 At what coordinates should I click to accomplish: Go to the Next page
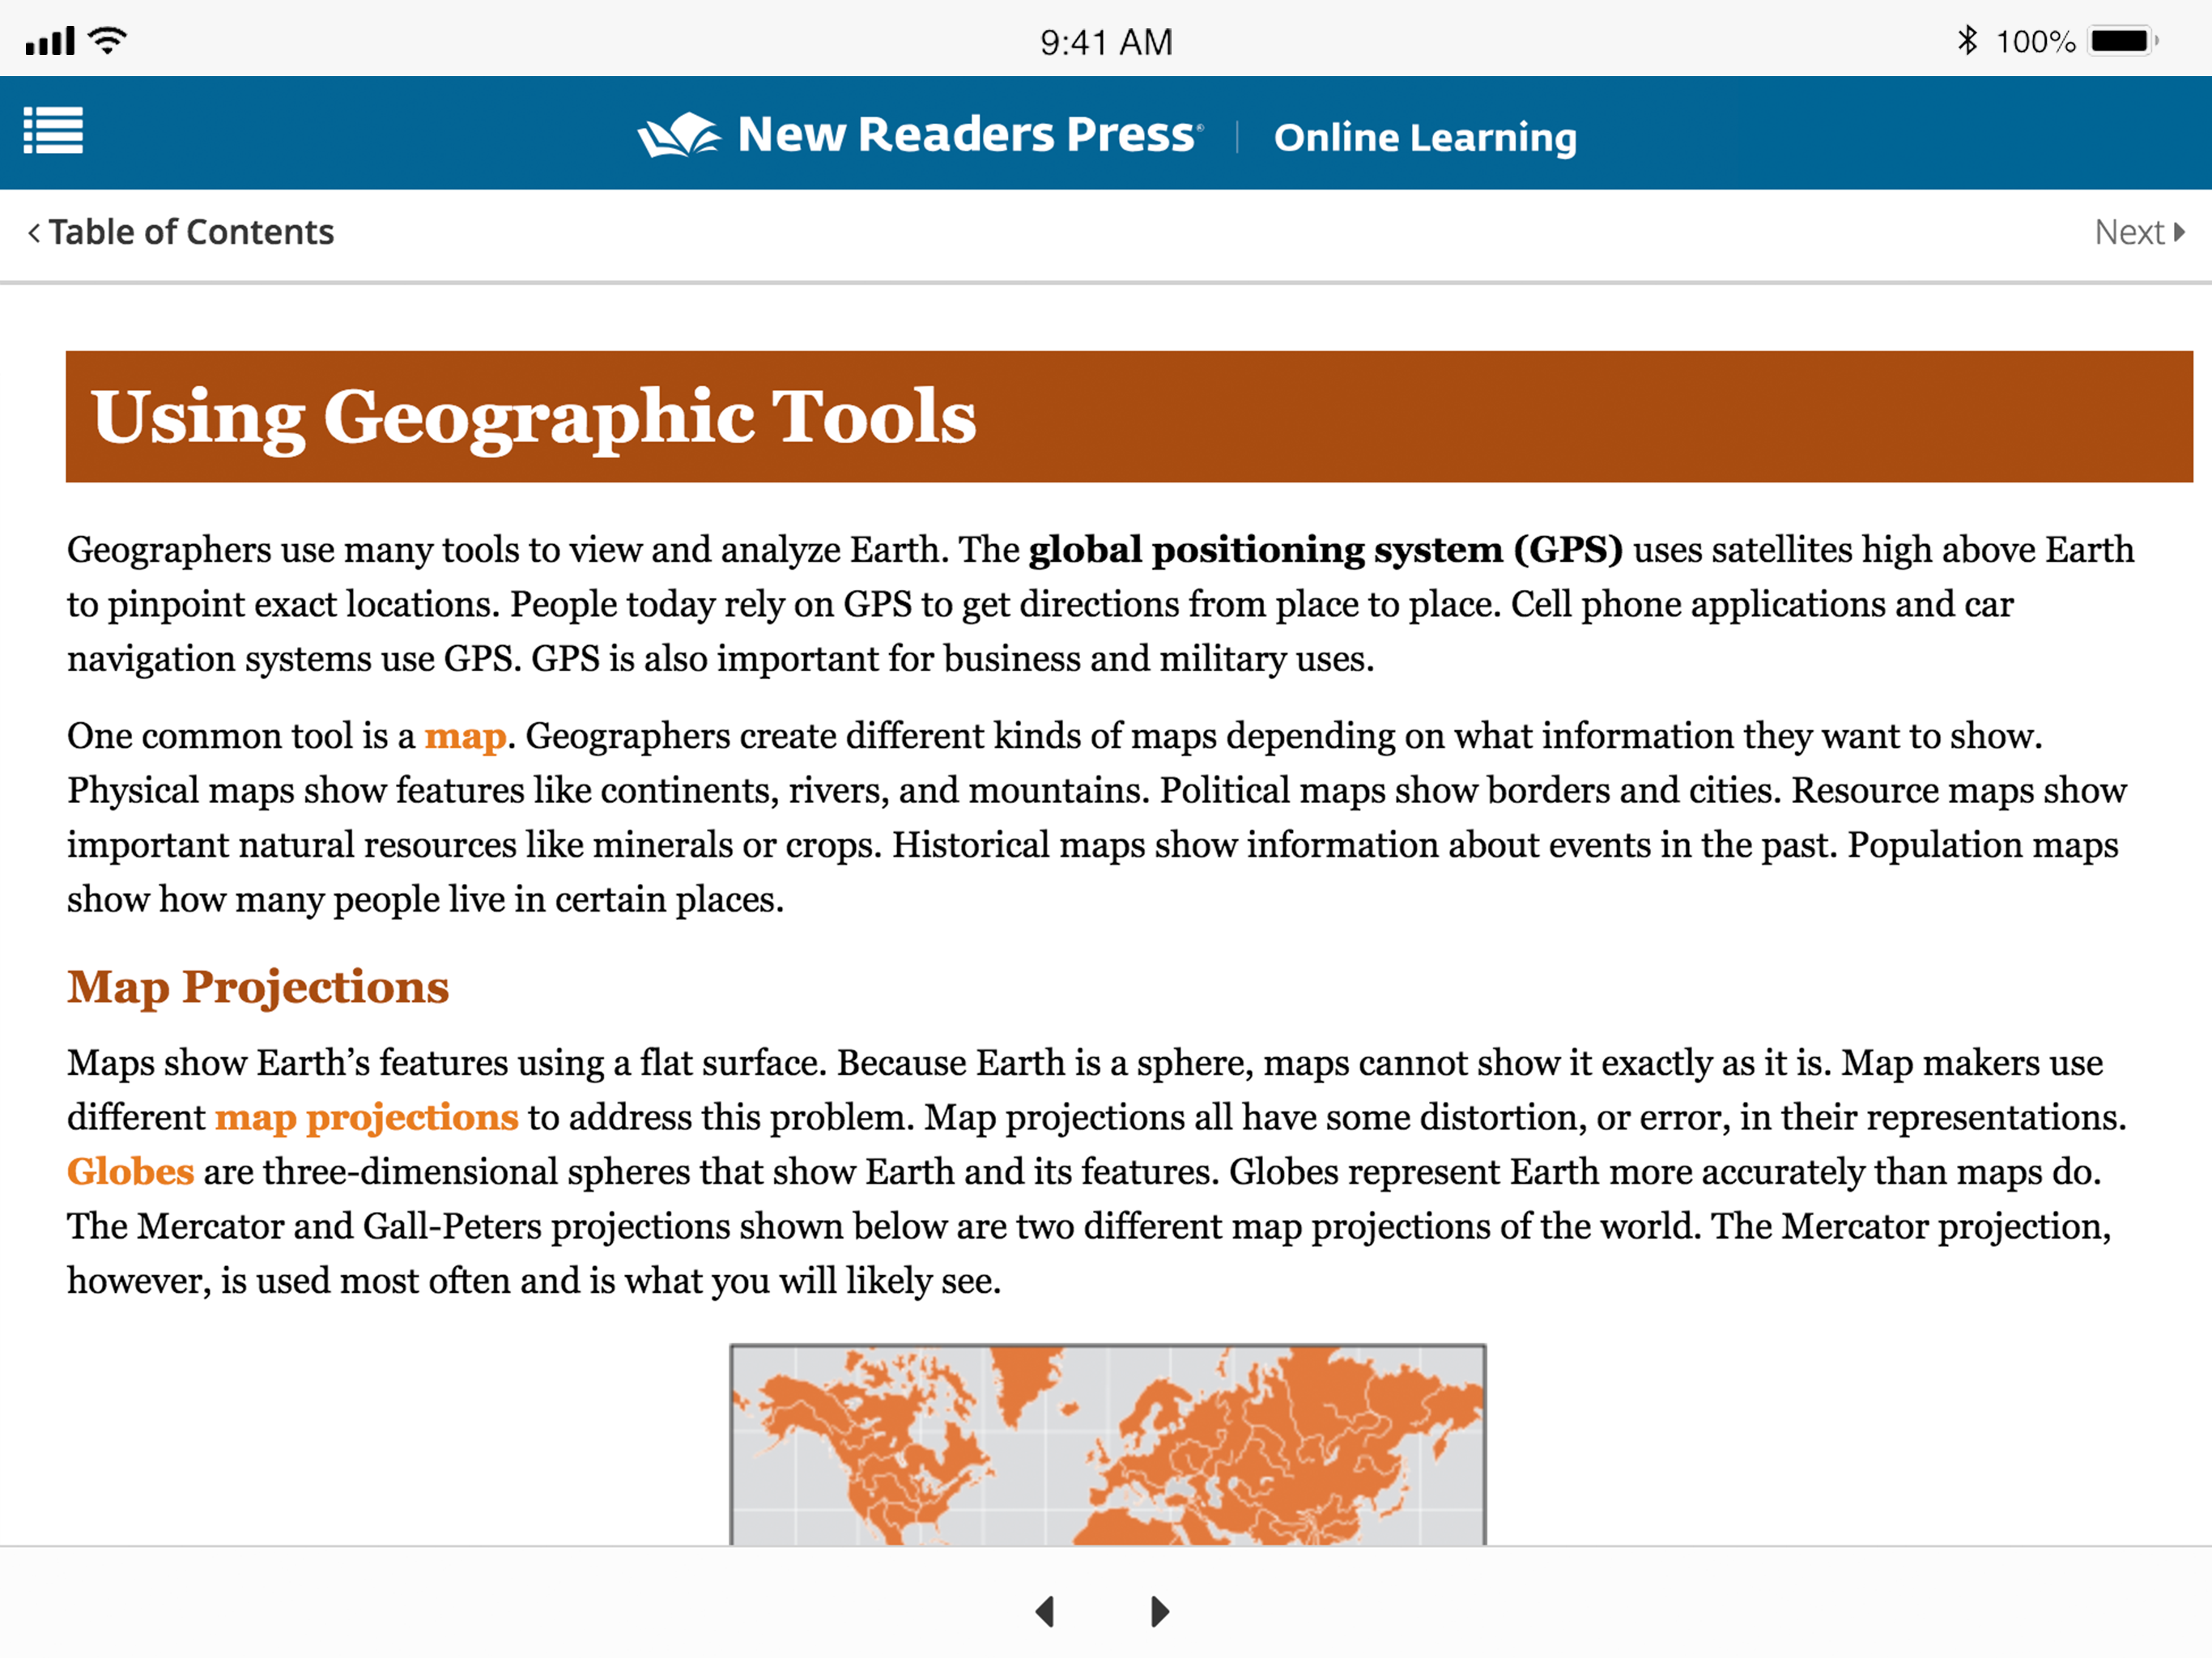coord(2139,232)
